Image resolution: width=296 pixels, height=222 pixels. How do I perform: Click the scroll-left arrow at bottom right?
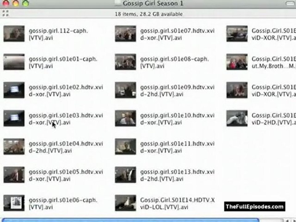tap(287, 220)
